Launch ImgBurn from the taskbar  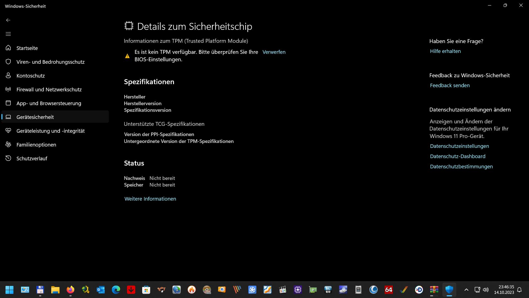(192, 290)
